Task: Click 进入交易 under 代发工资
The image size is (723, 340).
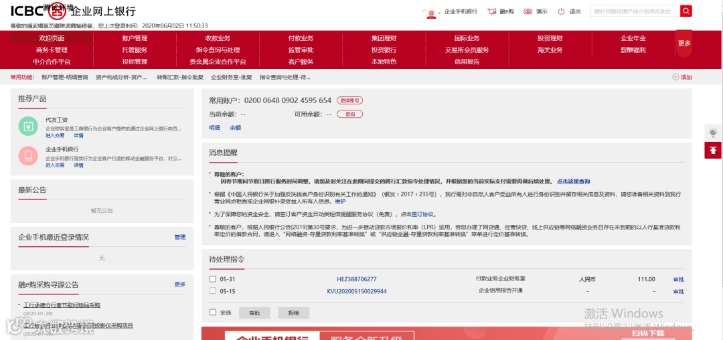Action: (55, 135)
